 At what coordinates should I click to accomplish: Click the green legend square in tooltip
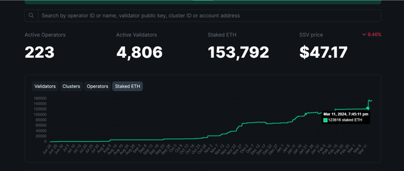326,120
